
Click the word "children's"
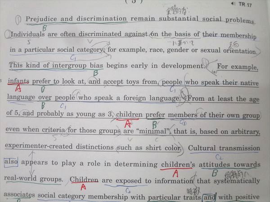(178, 165)
